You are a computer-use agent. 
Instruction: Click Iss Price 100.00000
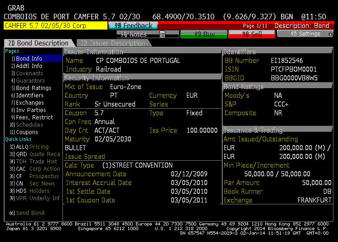(202, 130)
